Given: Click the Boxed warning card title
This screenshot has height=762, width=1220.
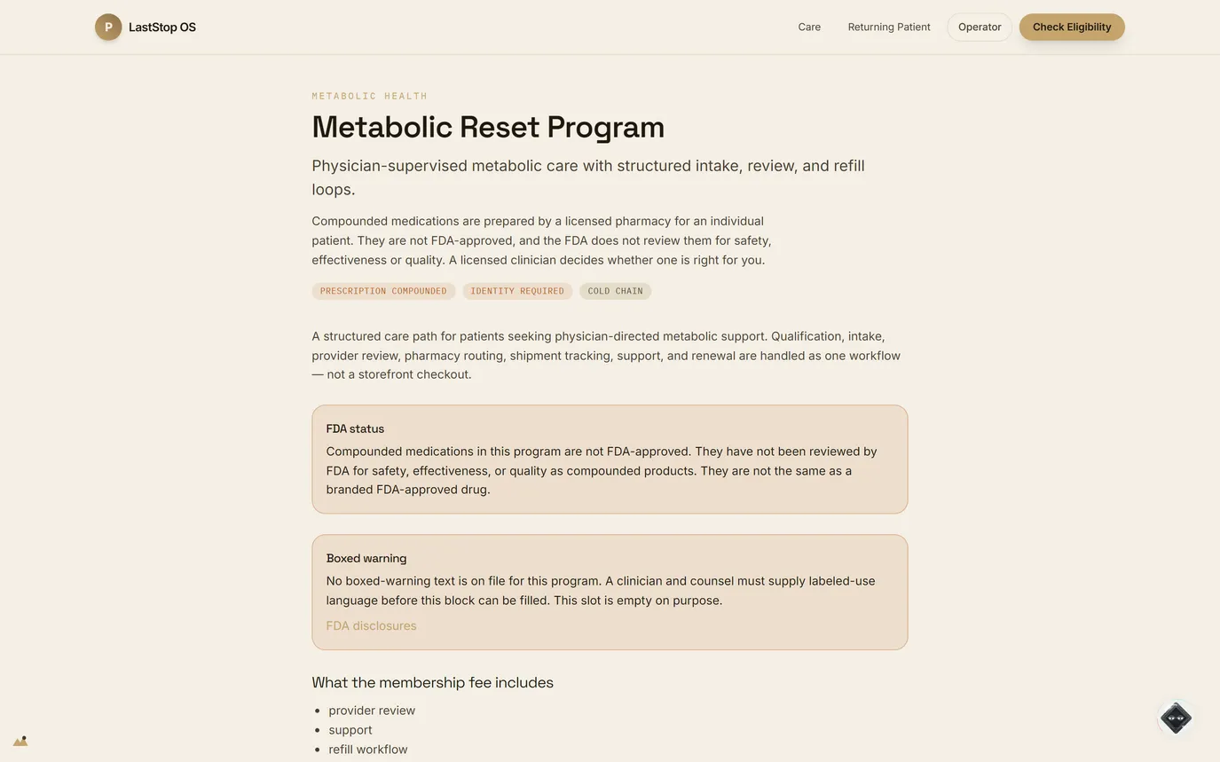Looking at the screenshot, I should (x=366, y=558).
